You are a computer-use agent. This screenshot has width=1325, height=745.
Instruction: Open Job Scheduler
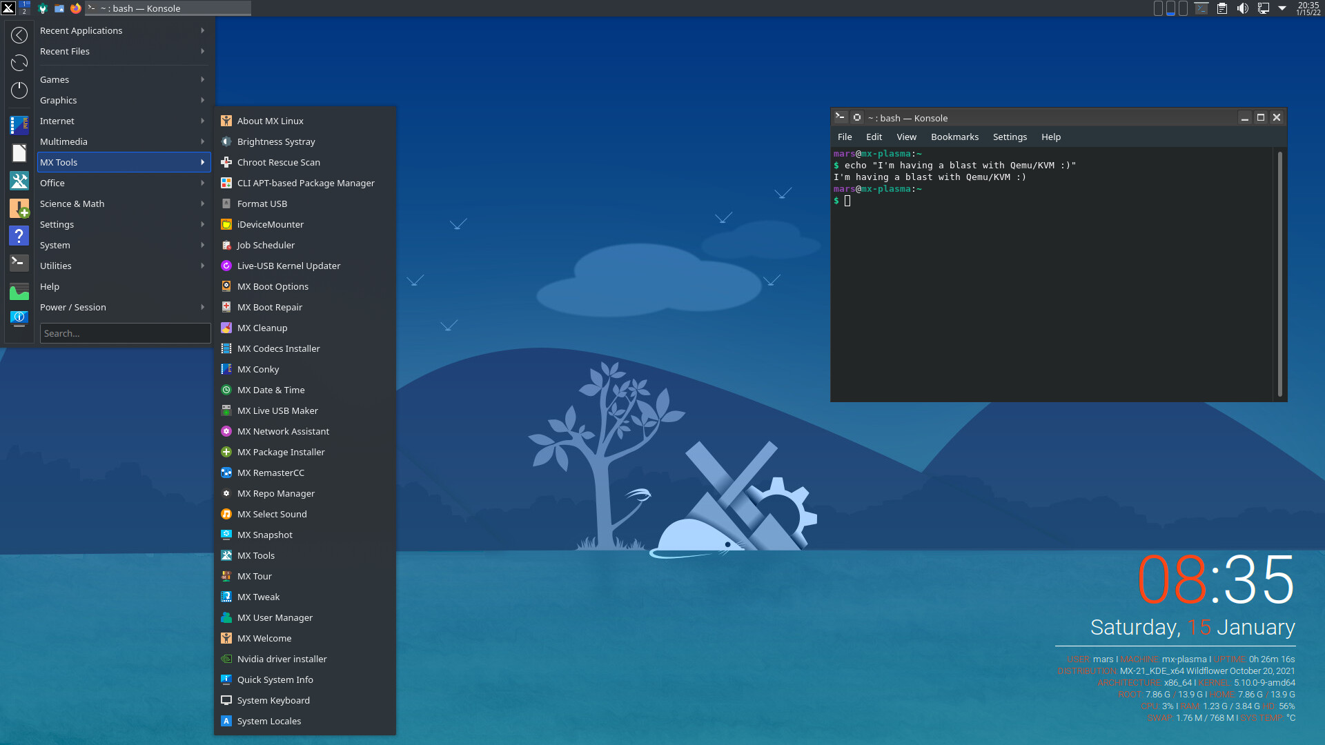(x=304, y=245)
